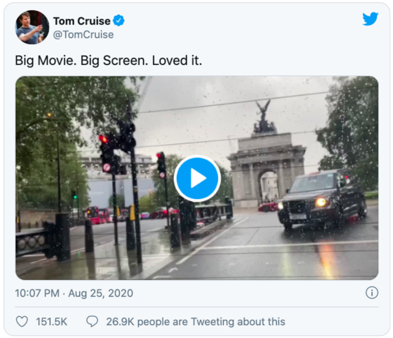The height and width of the screenshot is (338, 393).
Task: Like the tweet with the heart icon
Action: coord(22,322)
